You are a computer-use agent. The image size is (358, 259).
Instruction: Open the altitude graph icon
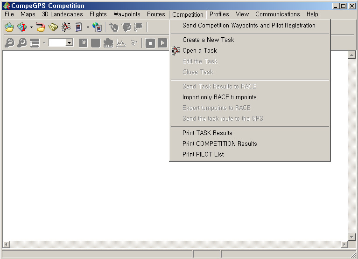121,43
